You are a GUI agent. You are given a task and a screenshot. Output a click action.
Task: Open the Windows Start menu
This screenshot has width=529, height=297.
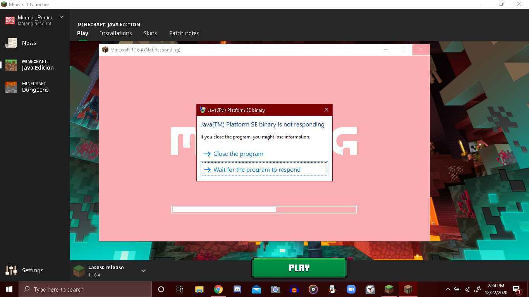tap(9, 289)
